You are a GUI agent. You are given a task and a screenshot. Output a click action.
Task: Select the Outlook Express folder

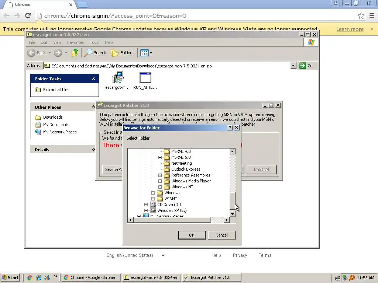pos(185,169)
